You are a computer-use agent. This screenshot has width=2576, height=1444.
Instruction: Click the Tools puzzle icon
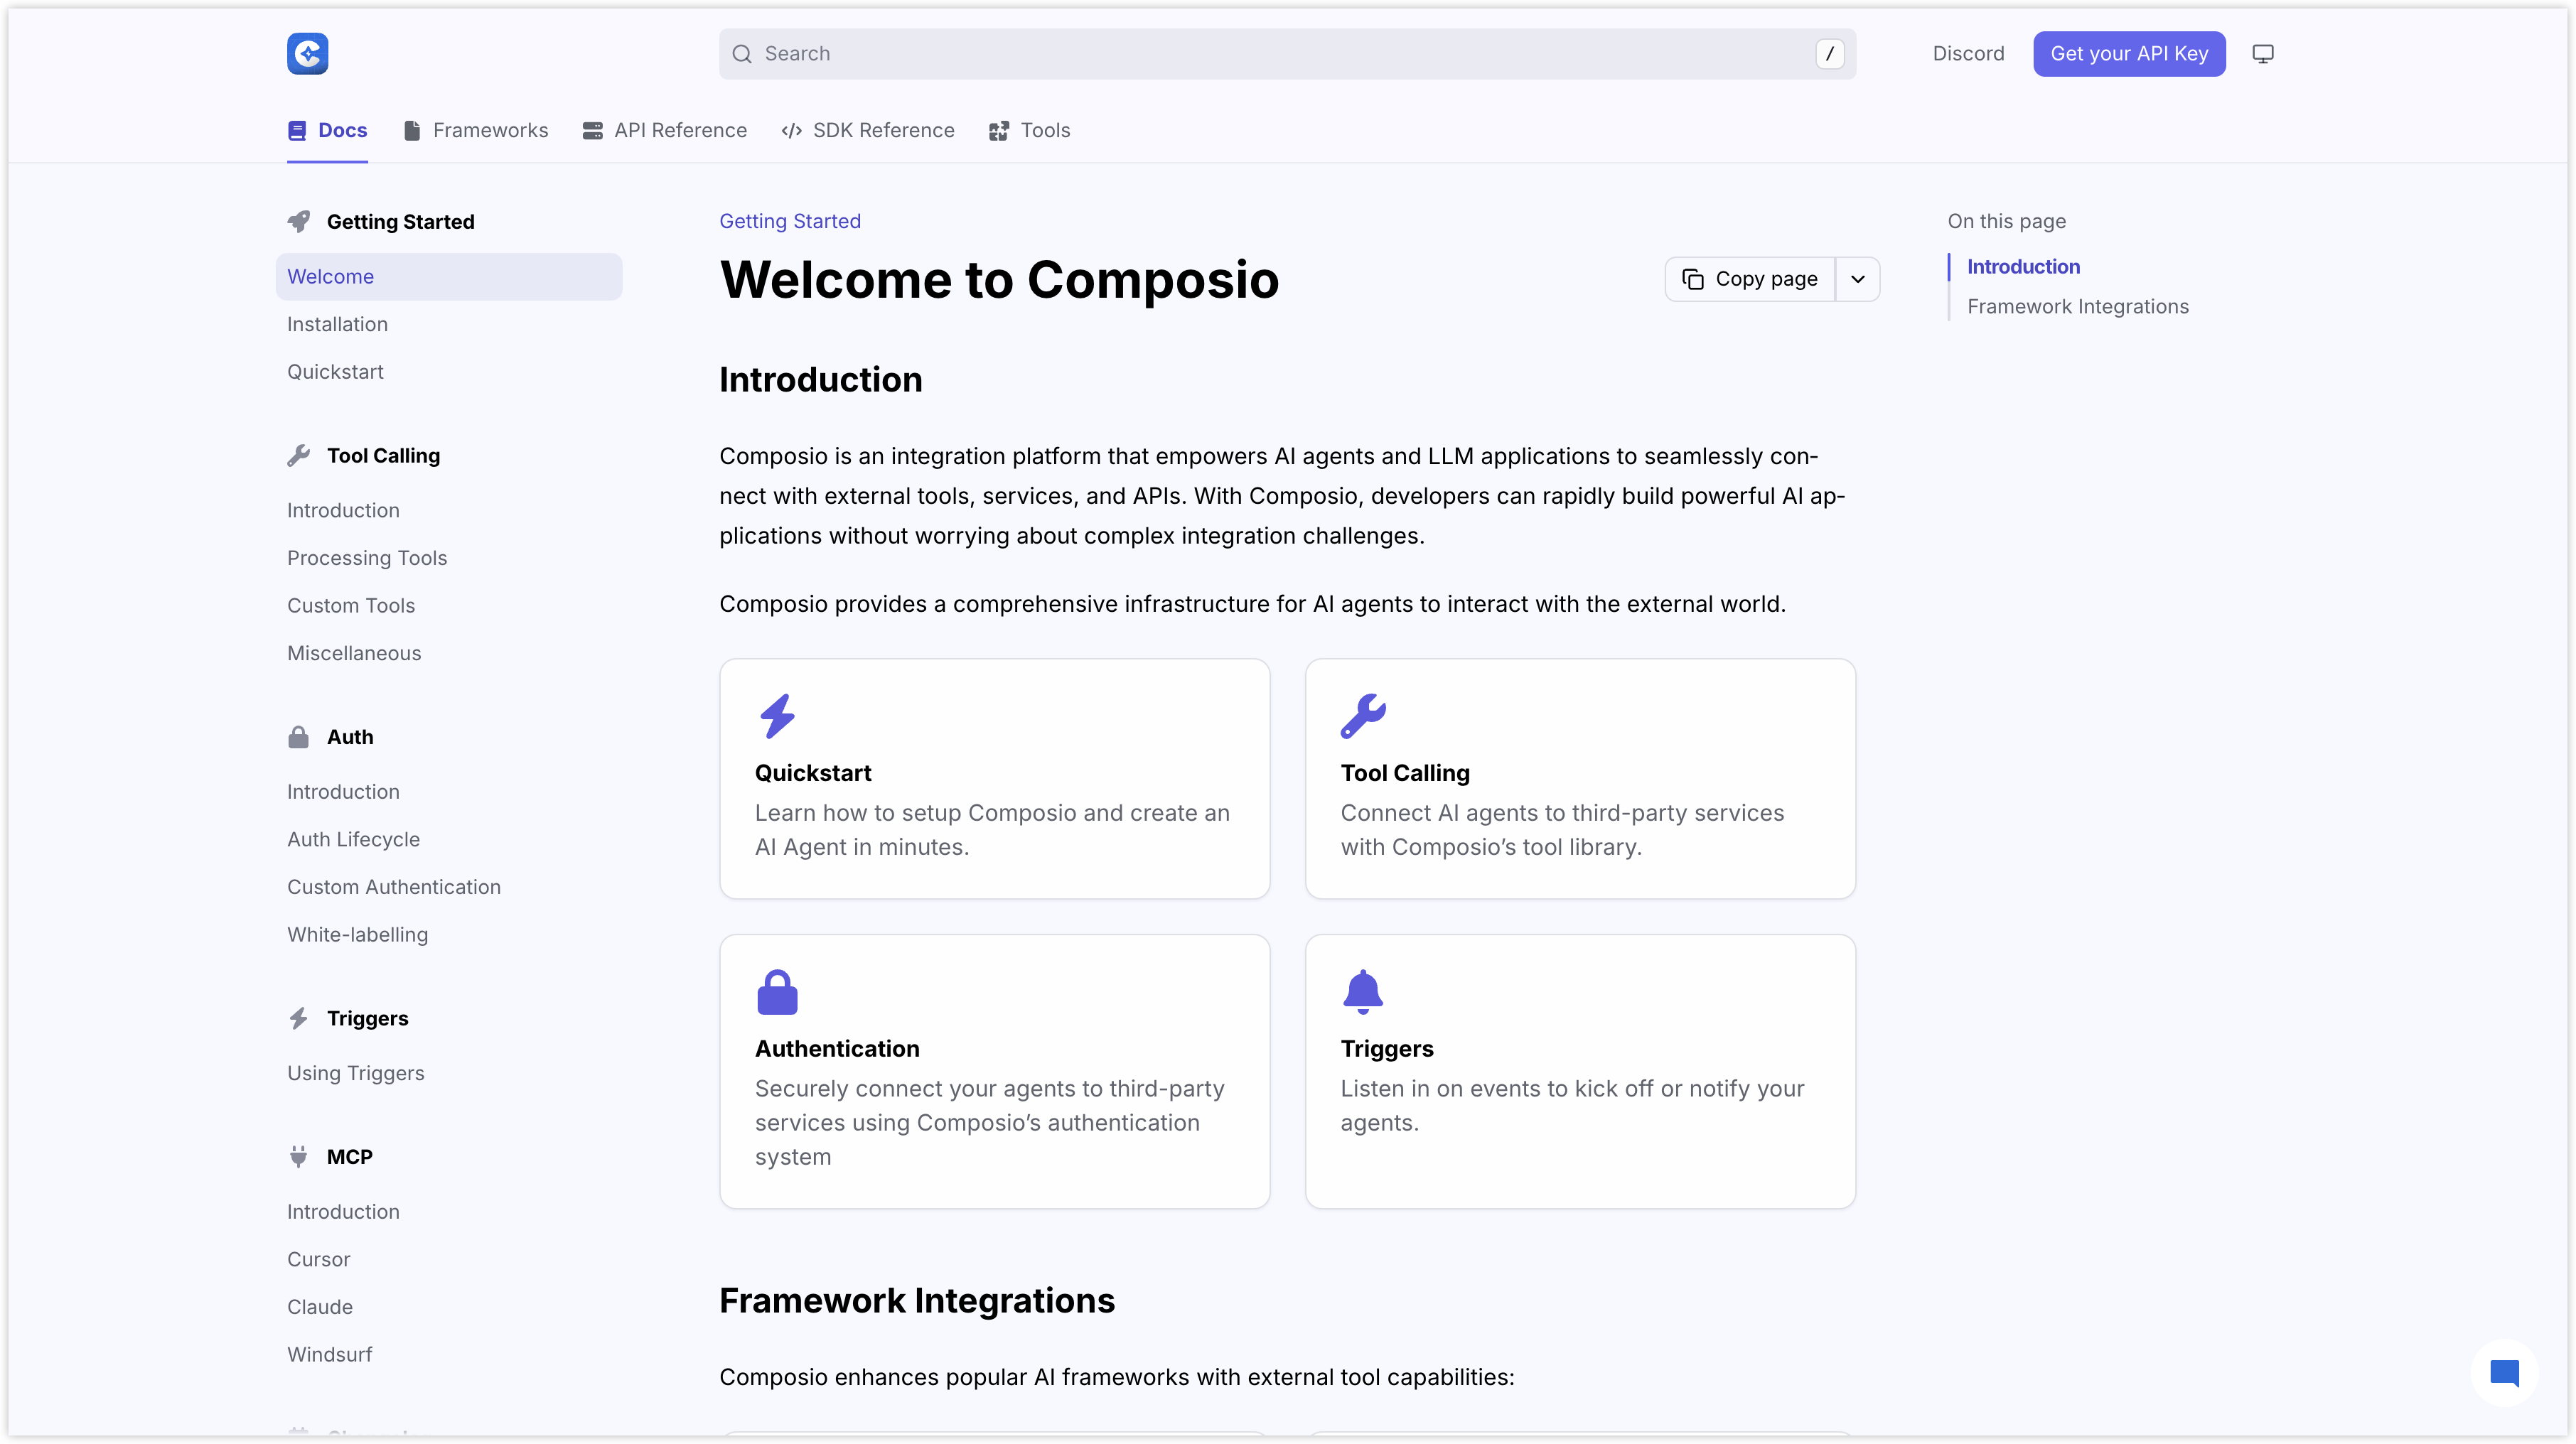[x=998, y=131]
